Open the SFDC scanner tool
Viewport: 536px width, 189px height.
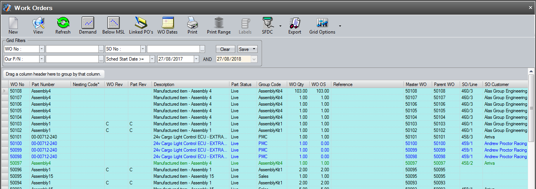pos(267,25)
